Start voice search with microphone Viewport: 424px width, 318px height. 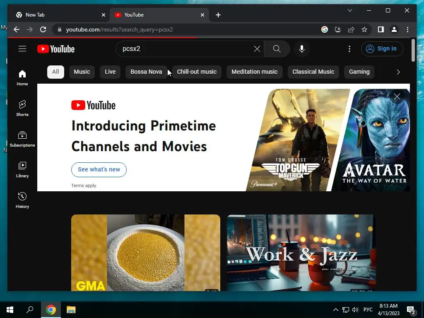pos(302,49)
